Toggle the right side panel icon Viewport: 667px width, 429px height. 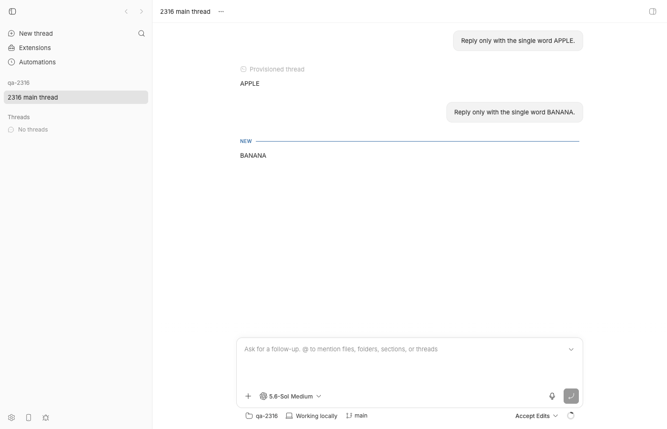point(653,11)
